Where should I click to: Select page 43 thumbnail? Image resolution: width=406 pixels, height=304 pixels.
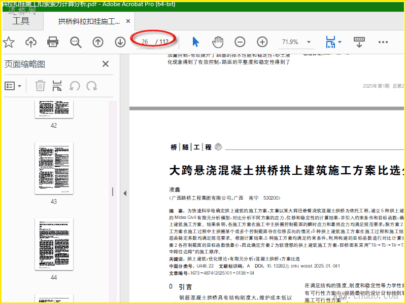(54, 168)
